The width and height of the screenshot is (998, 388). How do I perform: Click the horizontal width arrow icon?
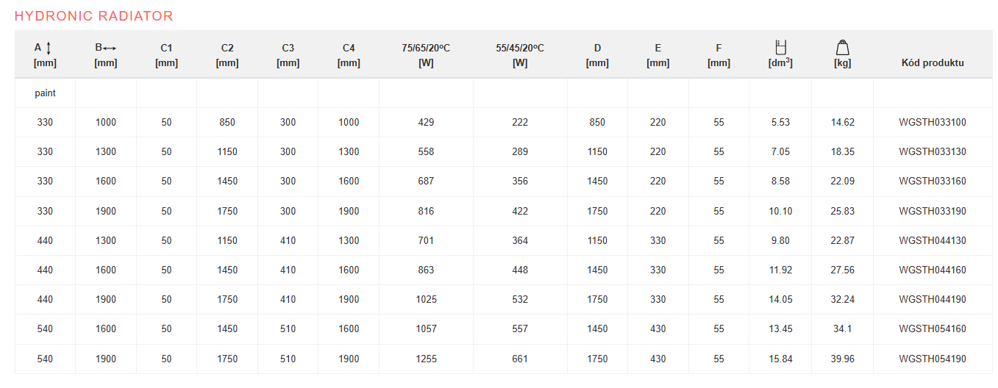pyautogui.click(x=110, y=48)
